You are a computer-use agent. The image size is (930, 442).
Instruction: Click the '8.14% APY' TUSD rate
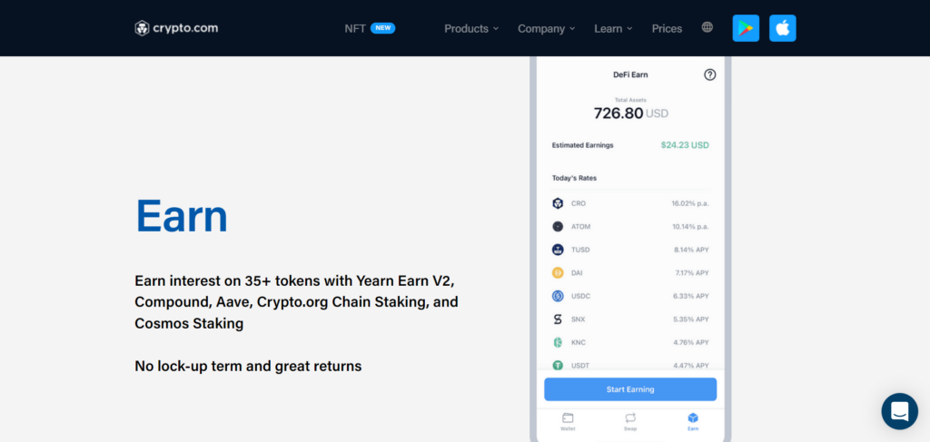point(691,250)
